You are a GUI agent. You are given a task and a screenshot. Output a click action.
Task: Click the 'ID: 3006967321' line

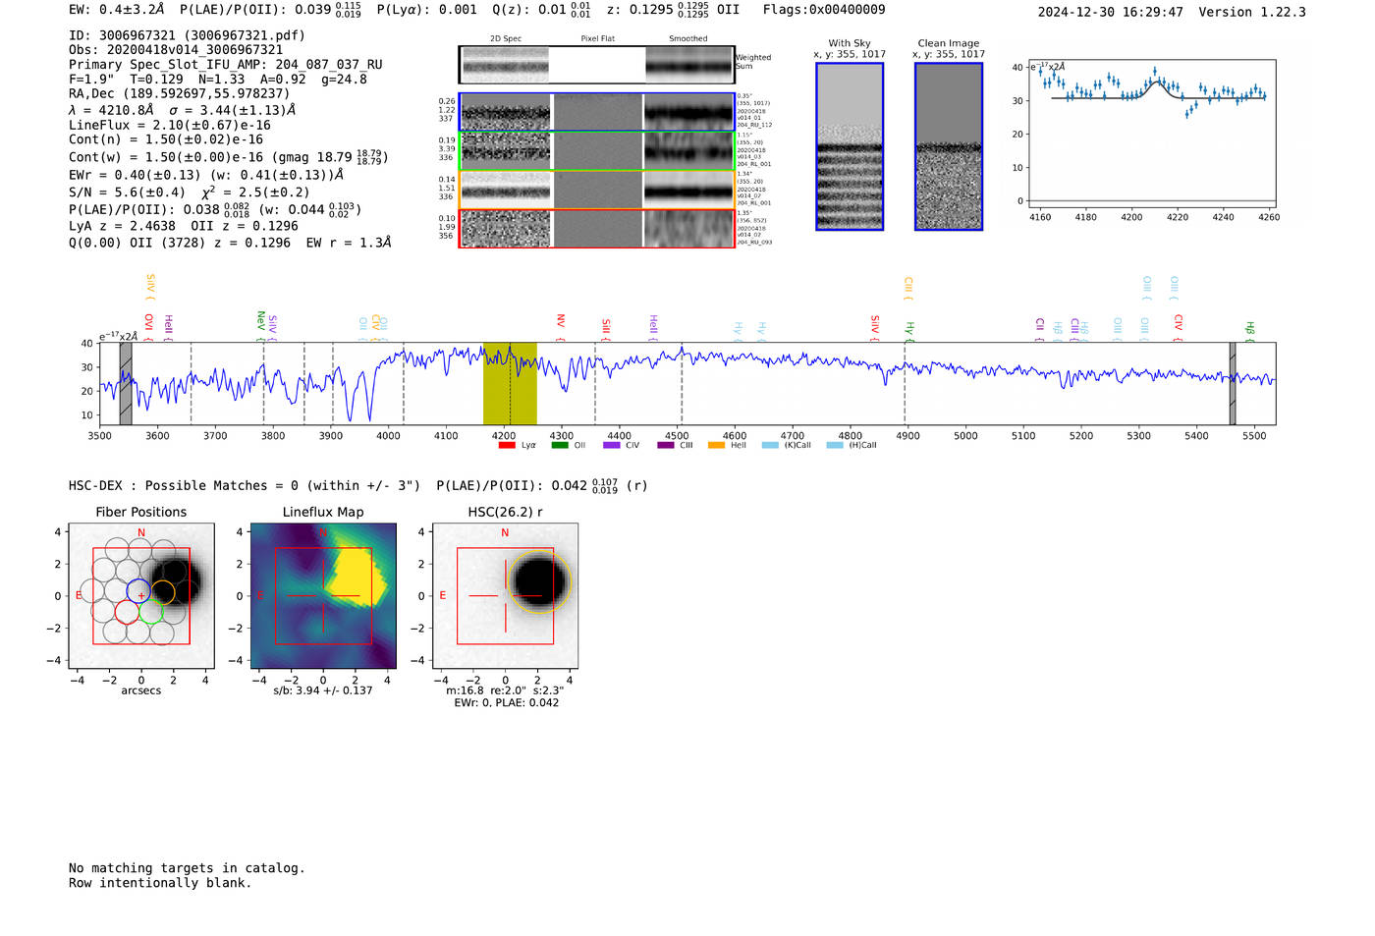[x=187, y=35]
